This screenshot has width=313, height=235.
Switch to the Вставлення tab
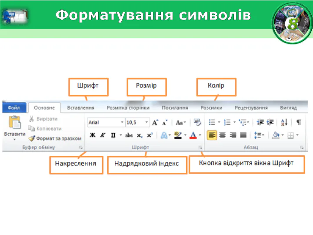click(81, 107)
